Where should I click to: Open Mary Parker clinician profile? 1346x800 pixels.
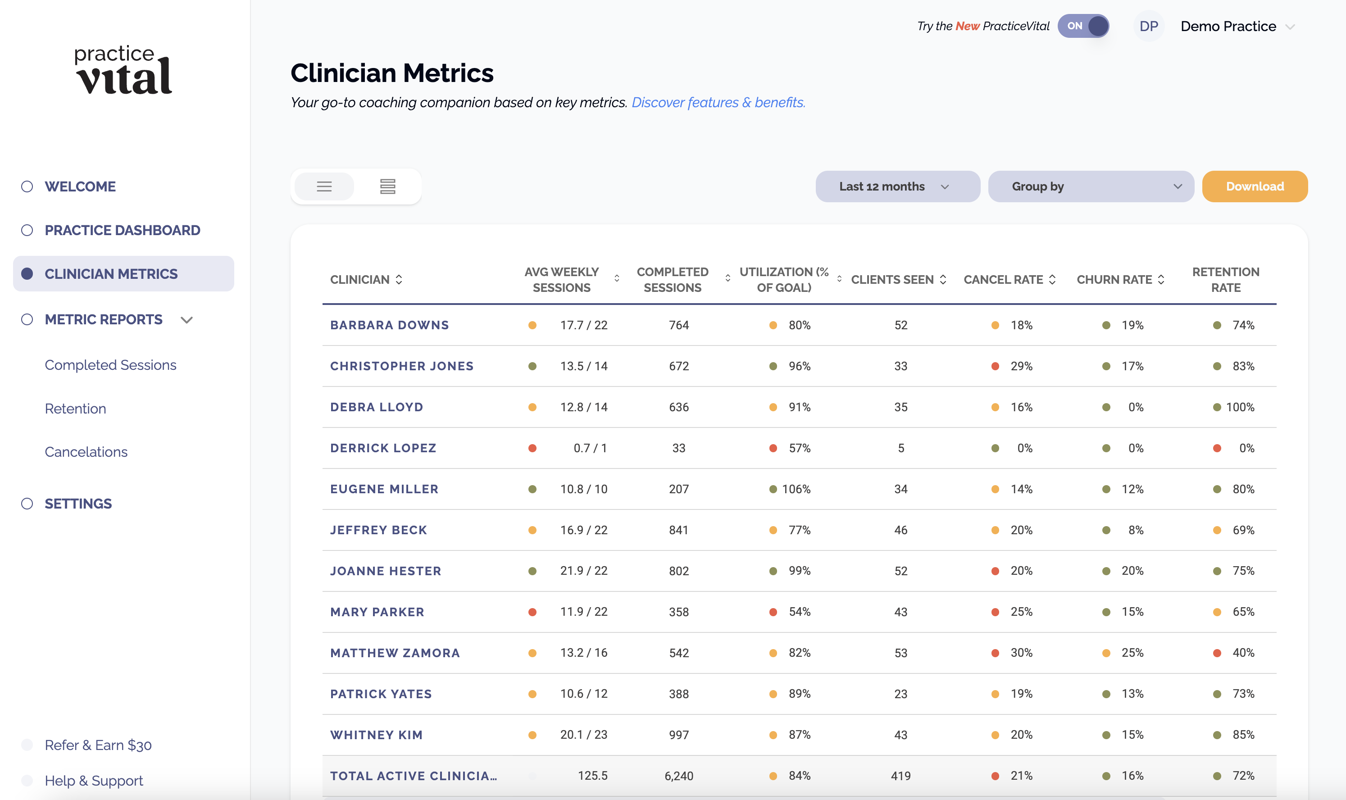(x=377, y=612)
